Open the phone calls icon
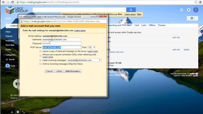The height and width of the screenshot is (114, 203). 23,112
